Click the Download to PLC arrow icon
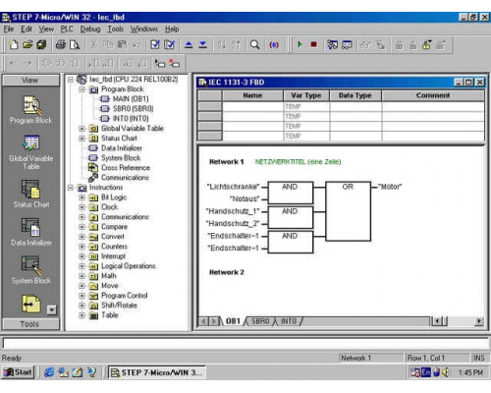The width and height of the screenshot is (491, 393). click(203, 44)
